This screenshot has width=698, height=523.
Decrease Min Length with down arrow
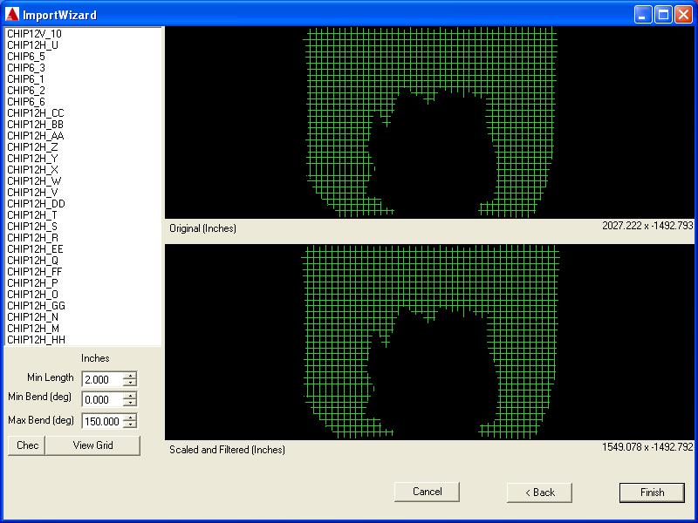coord(130,383)
